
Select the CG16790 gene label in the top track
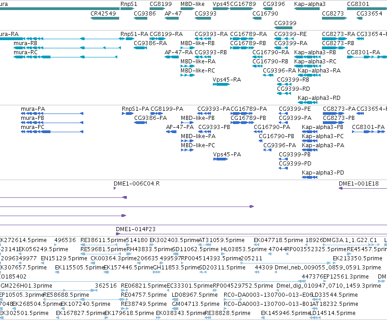pos(265,14)
